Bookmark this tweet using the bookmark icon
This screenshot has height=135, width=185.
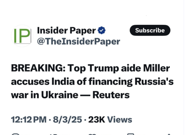click(x=131, y=134)
